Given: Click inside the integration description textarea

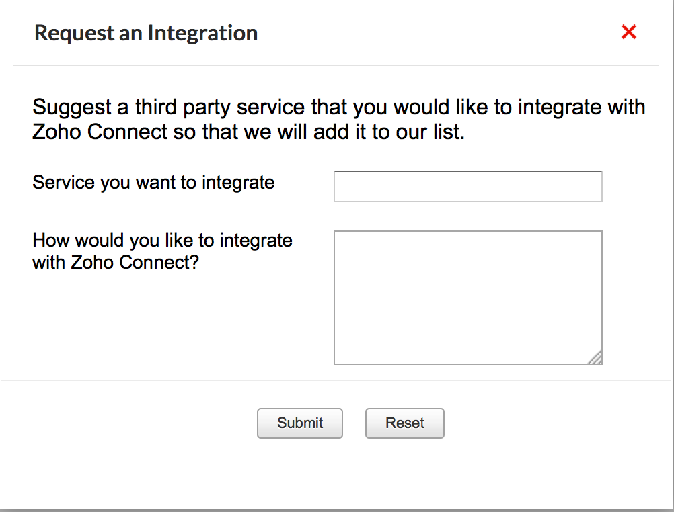Looking at the screenshot, I should [x=467, y=297].
